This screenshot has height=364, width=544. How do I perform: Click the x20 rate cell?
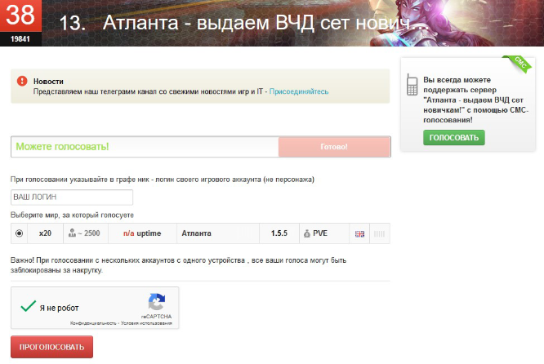coord(45,233)
